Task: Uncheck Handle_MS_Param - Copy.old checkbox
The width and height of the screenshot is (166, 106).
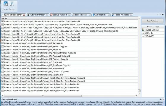Action: tap(3, 47)
